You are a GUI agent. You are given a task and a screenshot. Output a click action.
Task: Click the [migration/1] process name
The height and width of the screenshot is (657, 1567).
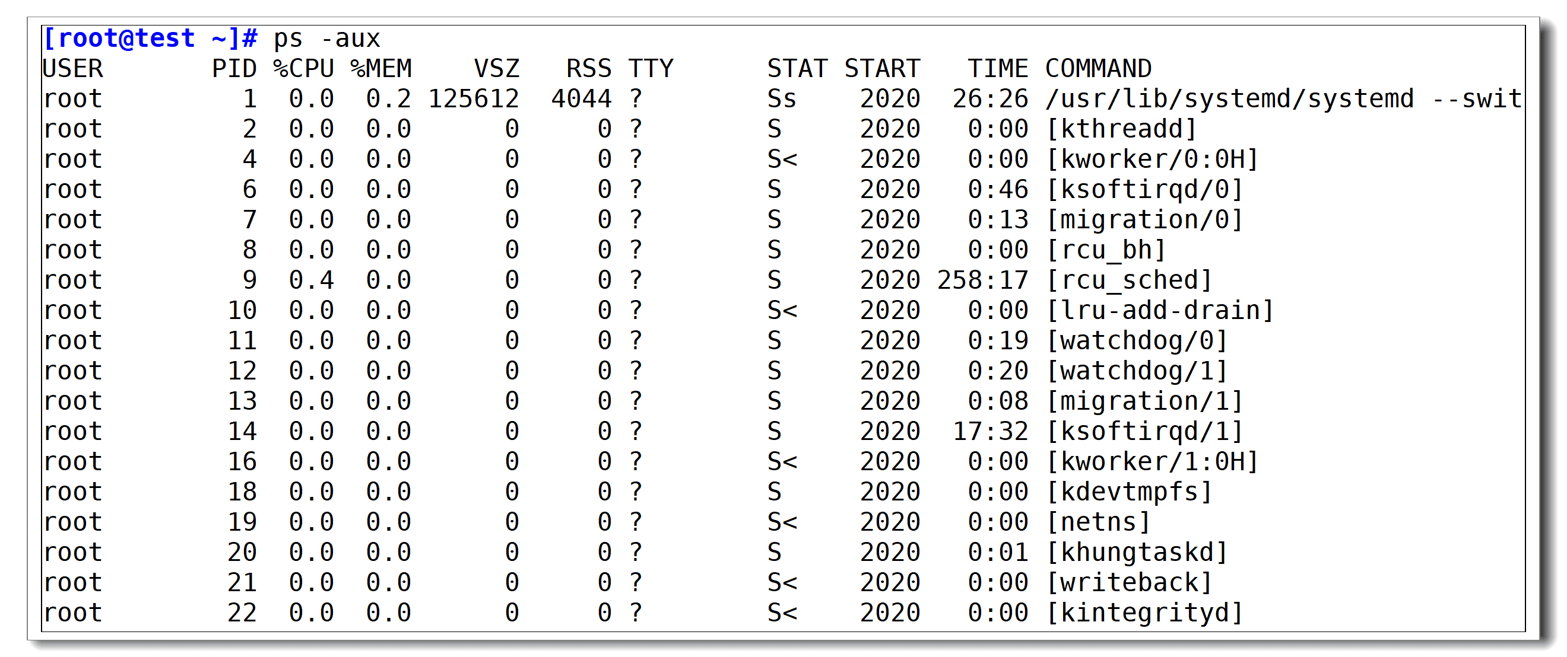[x=1144, y=401]
